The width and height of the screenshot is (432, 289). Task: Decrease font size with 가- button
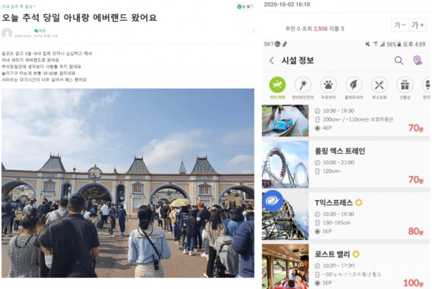click(x=400, y=25)
